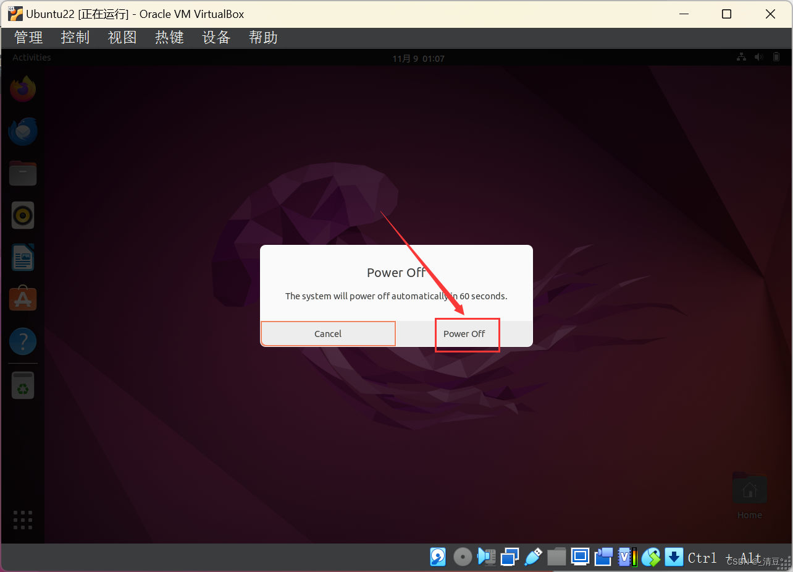The width and height of the screenshot is (793, 572).
Task: Open Thunderbird mail from the dock
Action: pyautogui.click(x=23, y=131)
